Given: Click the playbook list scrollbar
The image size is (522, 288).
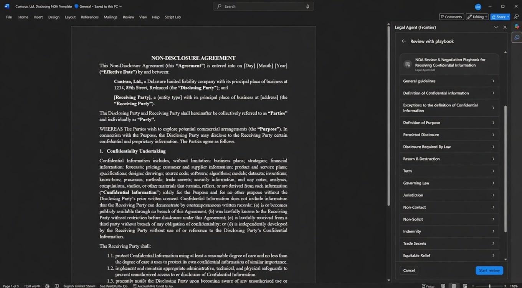Looking at the screenshot, I should pyautogui.click(x=505, y=169).
